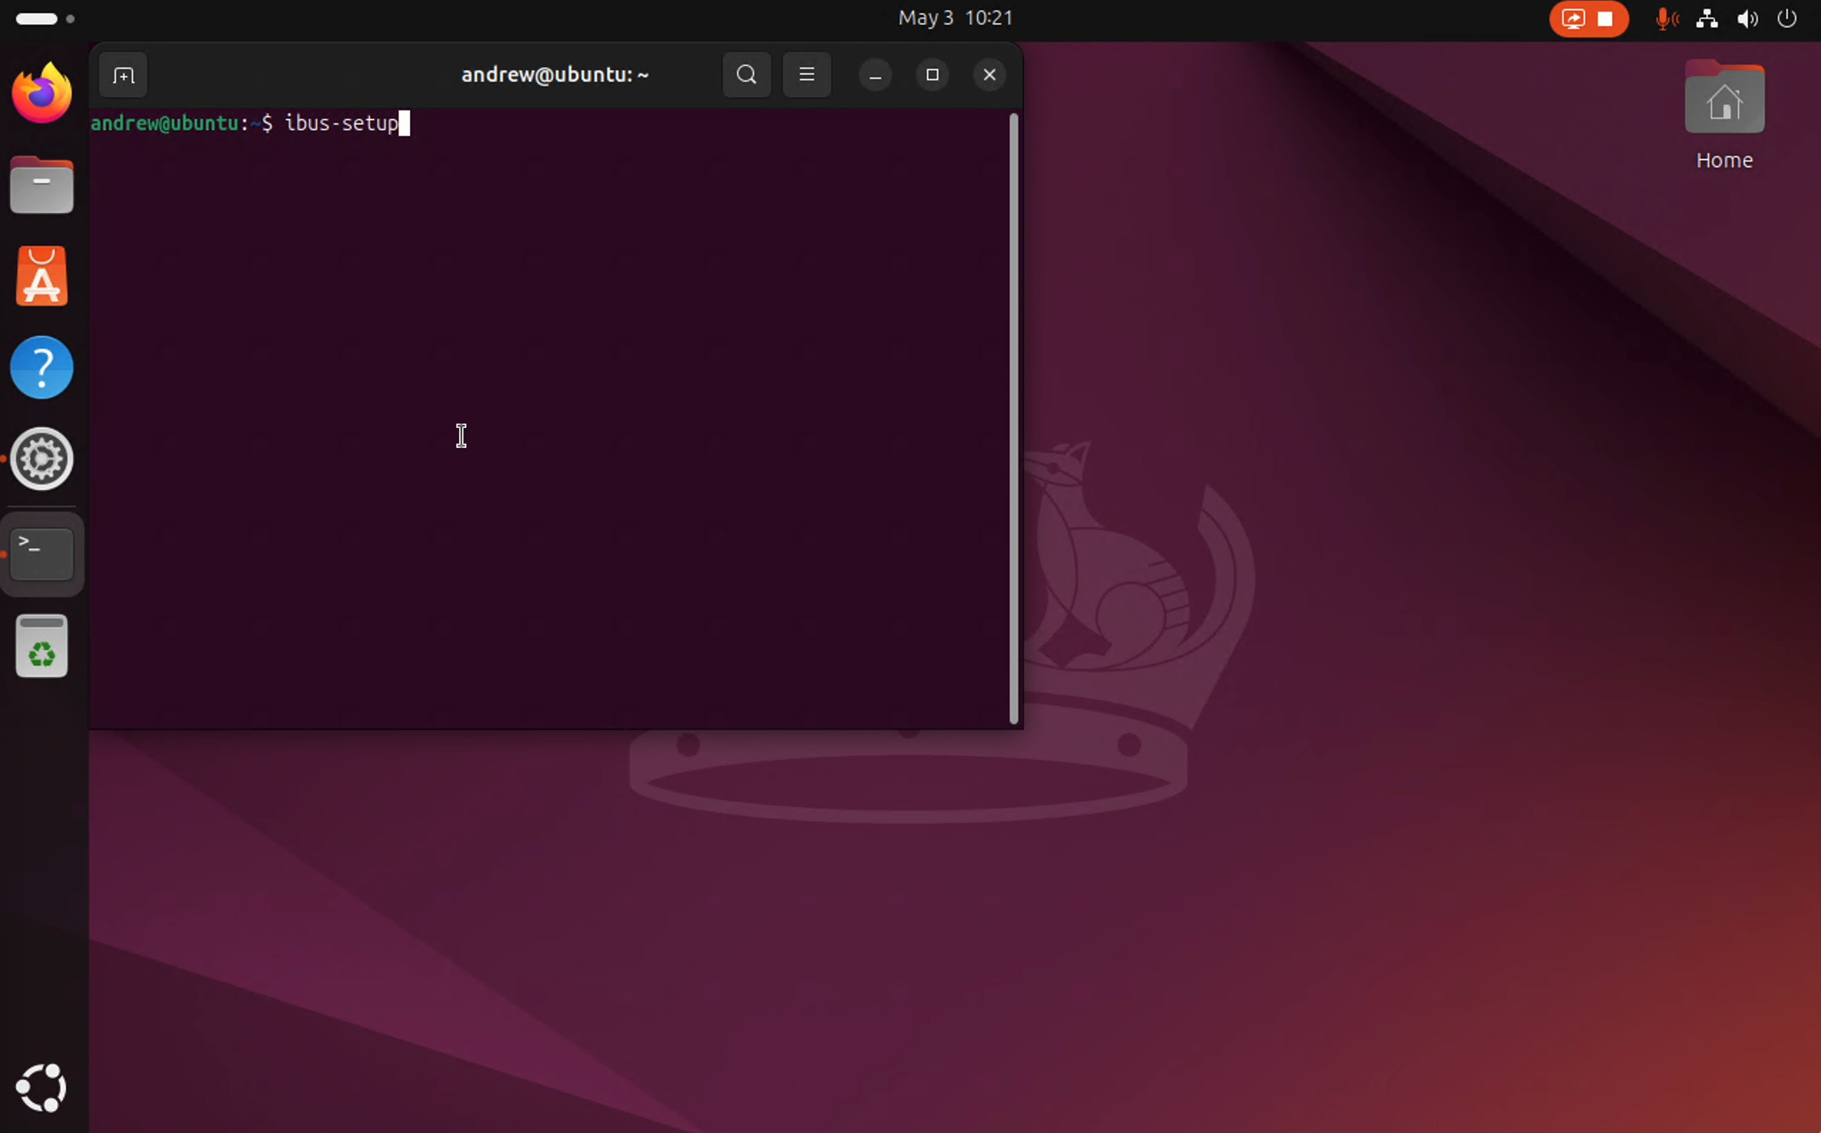Click the Terminal dock icon
Image resolution: width=1821 pixels, height=1133 pixels.
(x=42, y=554)
